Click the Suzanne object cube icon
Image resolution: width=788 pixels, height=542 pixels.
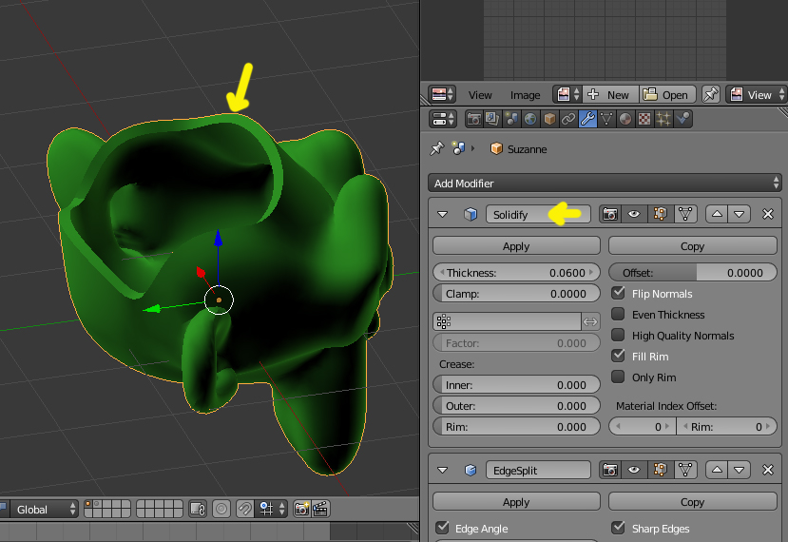click(496, 149)
